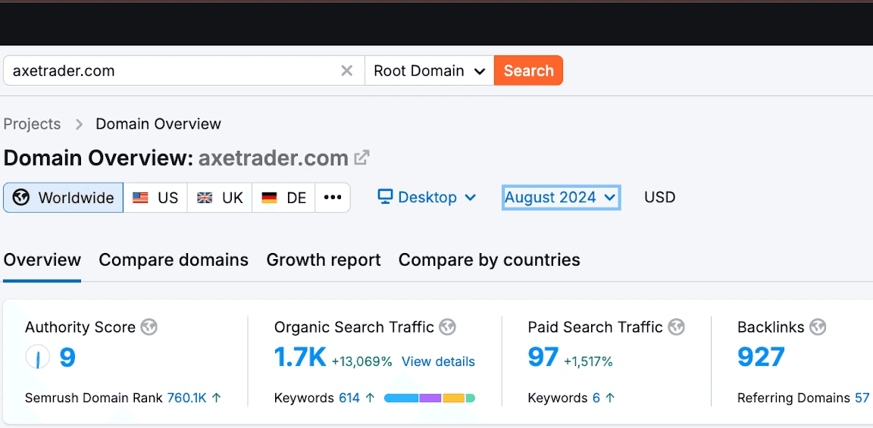The image size is (873, 428).
Task: Click yellow segment of keywords distribution bar
Action: point(454,398)
